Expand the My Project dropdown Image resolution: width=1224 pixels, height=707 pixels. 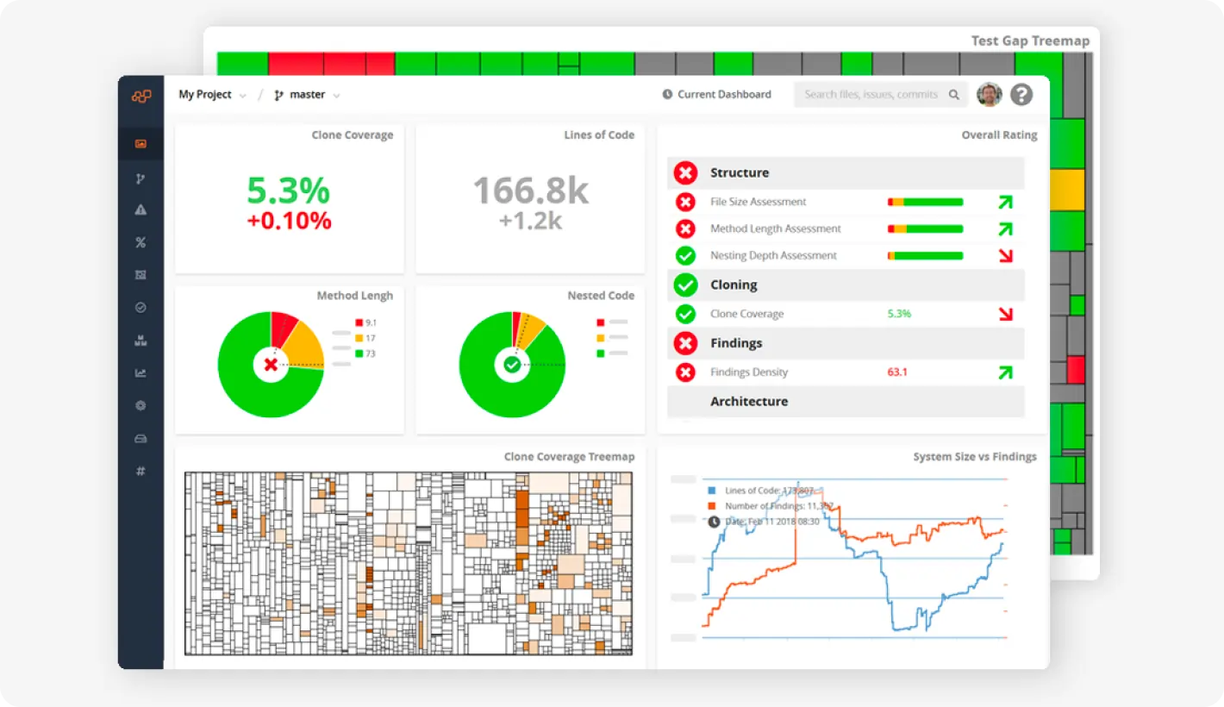point(212,95)
